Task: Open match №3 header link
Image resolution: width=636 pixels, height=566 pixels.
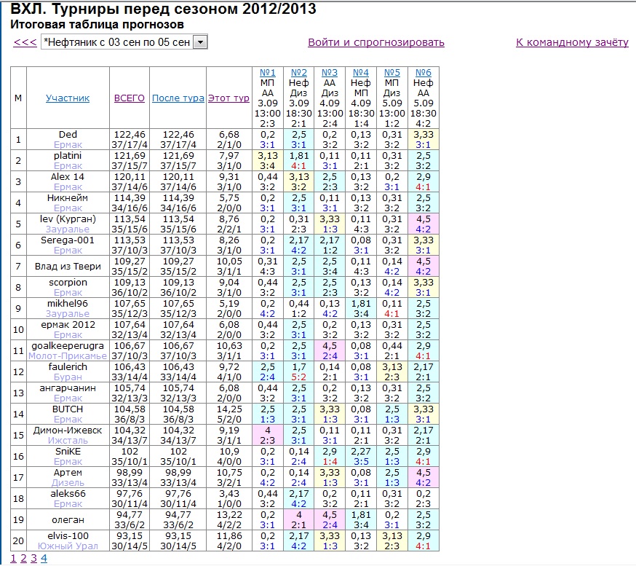Action: 330,73
